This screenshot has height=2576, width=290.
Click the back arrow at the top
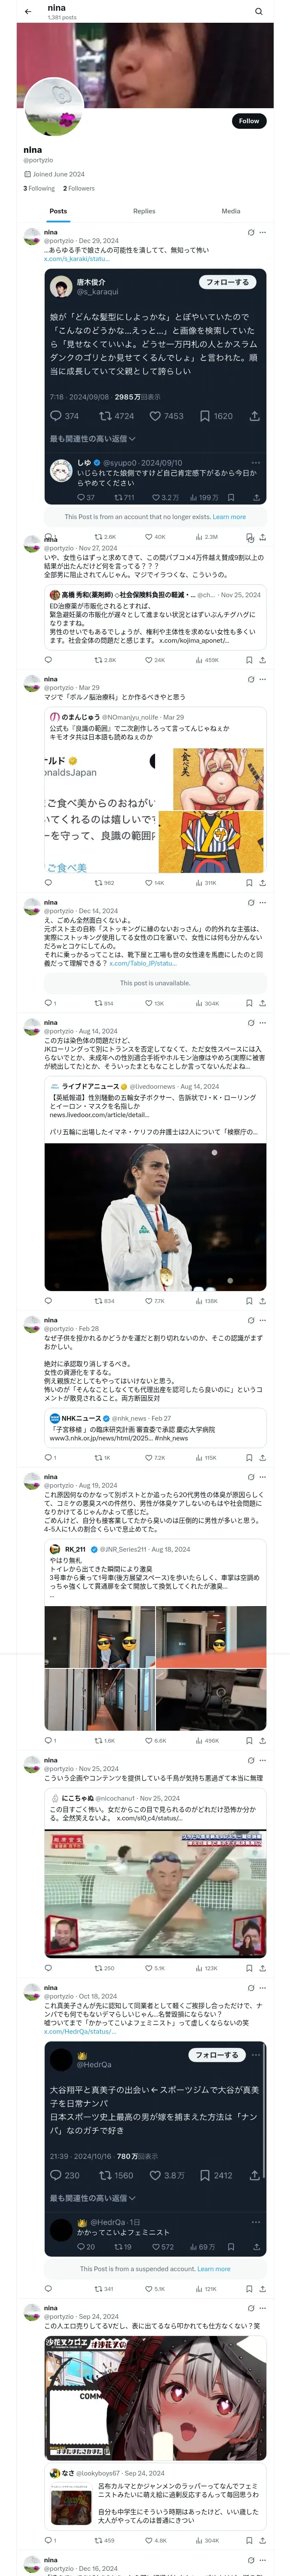[x=28, y=12]
